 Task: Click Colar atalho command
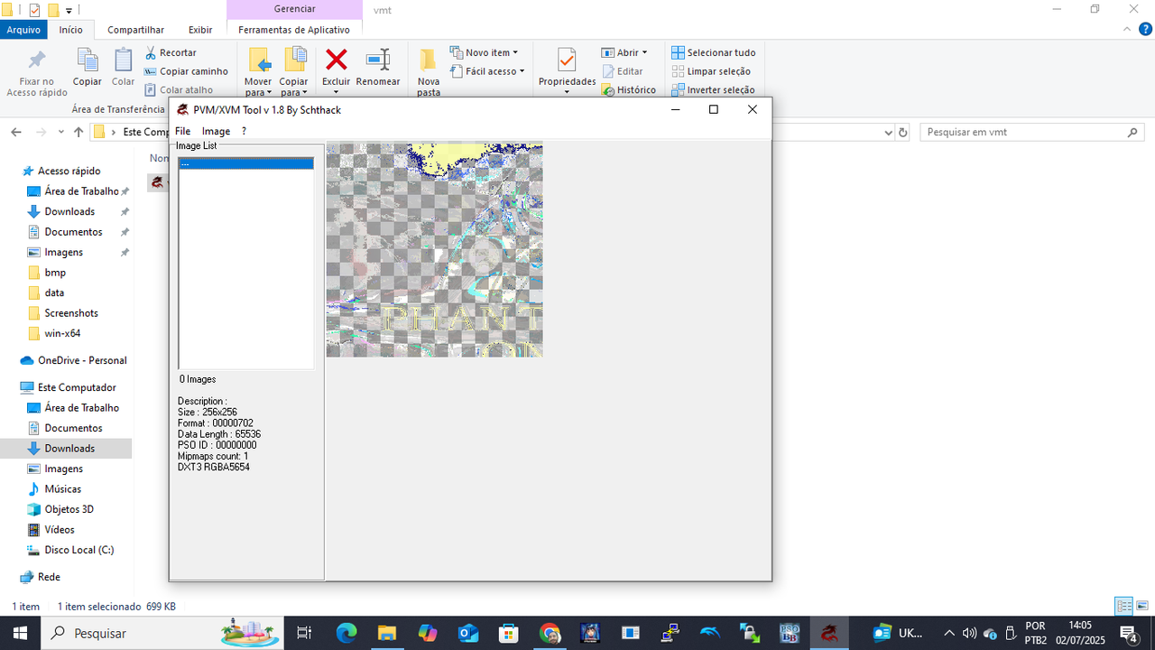(179, 89)
